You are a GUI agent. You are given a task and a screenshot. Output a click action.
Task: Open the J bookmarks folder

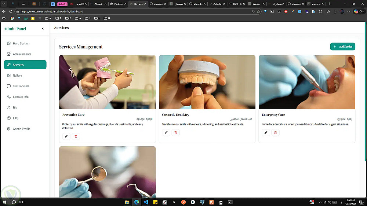pyautogui.click(x=88, y=18)
